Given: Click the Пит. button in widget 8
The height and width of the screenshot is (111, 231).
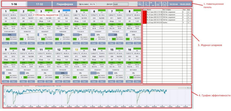Looking at the screenshot, I should pos(137,43).
